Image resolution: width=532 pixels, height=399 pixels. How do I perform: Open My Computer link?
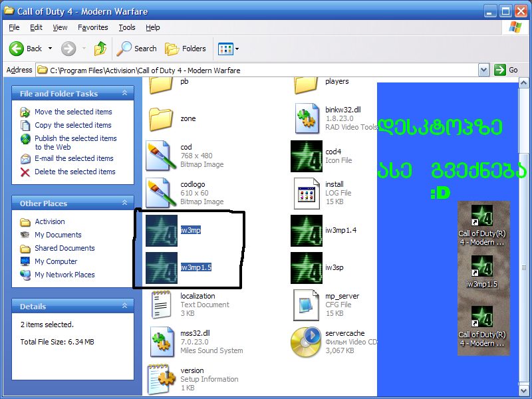(56, 261)
